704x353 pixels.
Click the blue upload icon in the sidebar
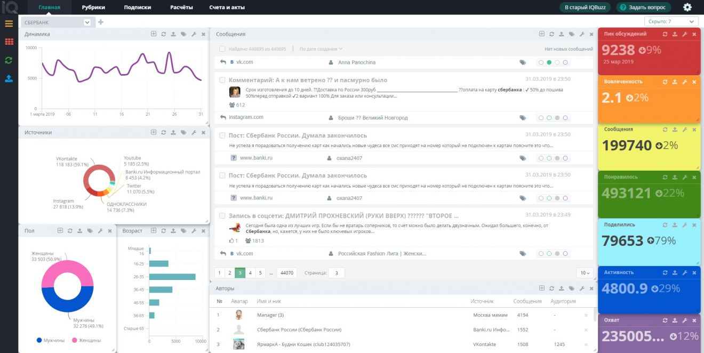tap(9, 78)
